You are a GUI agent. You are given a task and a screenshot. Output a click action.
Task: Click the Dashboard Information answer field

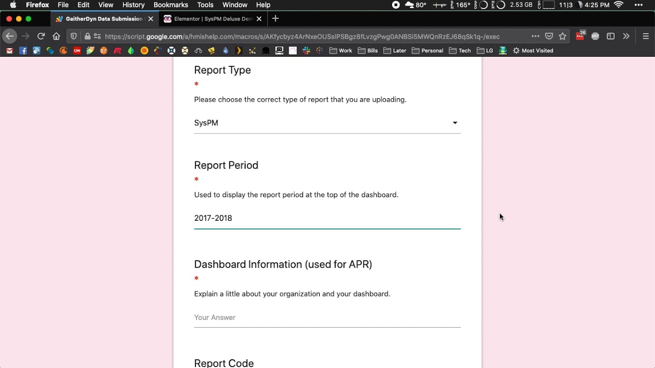327,317
